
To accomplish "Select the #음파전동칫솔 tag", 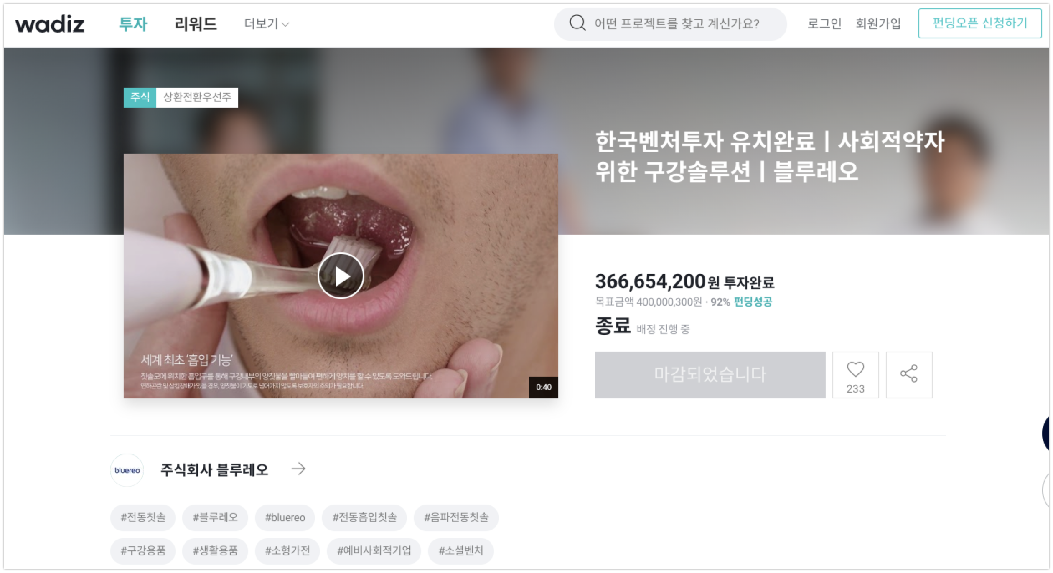I will (456, 517).
